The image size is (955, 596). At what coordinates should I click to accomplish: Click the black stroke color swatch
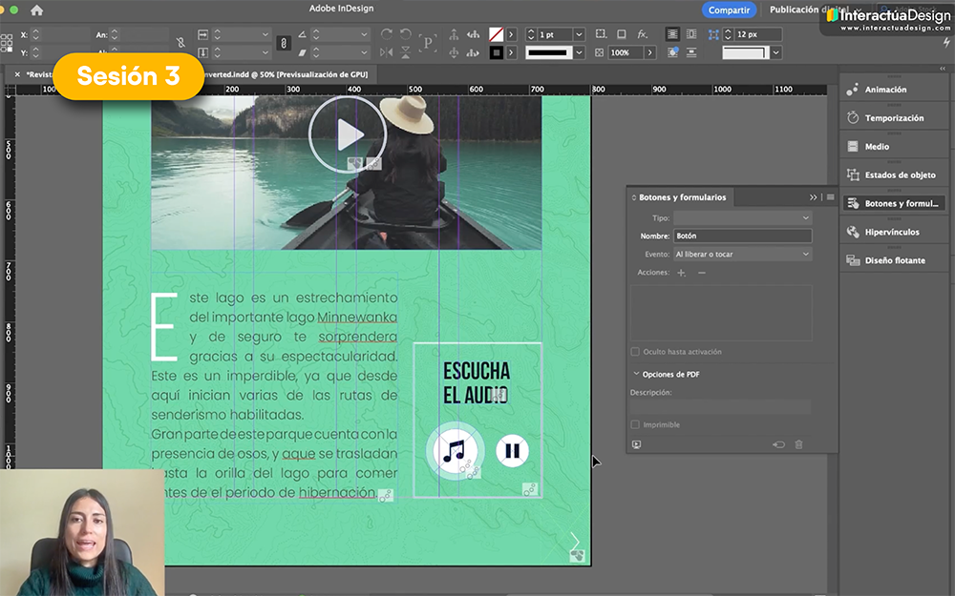click(x=497, y=52)
